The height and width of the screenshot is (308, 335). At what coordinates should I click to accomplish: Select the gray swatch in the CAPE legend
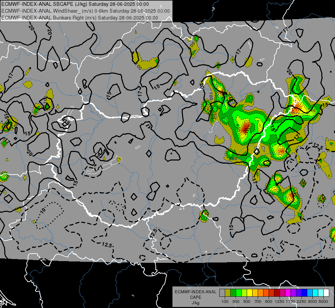[222, 293]
